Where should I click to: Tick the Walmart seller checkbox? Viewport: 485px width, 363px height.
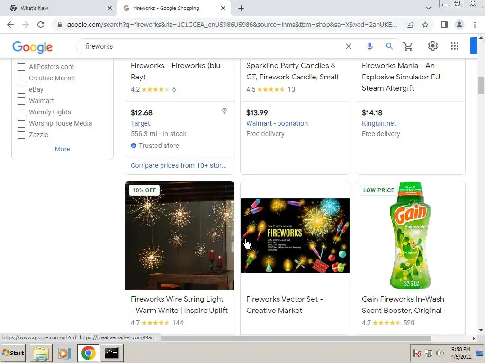coord(21,101)
